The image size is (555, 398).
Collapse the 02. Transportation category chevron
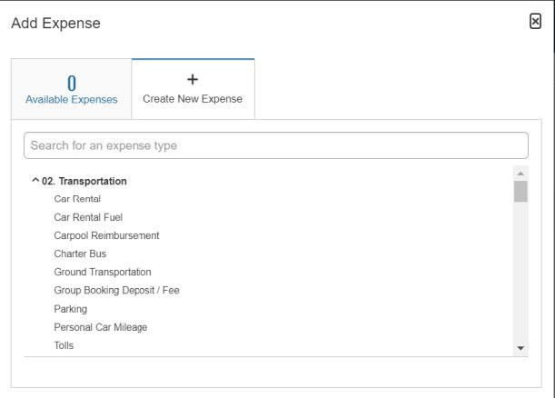(35, 181)
